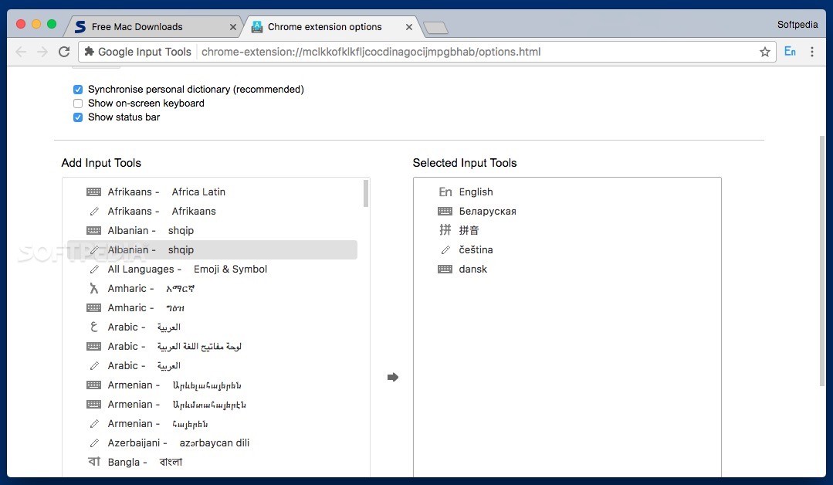Select 'Azerbaijani - azərbaycan dili' text
The width and height of the screenshot is (833, 485).
pos(178,443)
